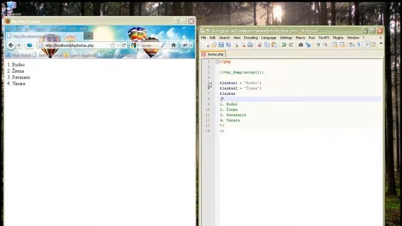Click the Close document icon in Notepad++ toolbar

(236, 45)
